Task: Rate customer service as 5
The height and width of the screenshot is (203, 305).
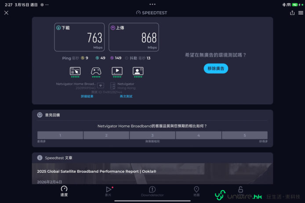Action: (244, 135)
